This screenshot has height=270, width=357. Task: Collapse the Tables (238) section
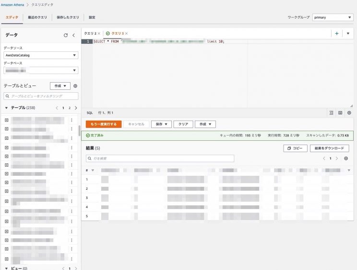click(7, 108)
